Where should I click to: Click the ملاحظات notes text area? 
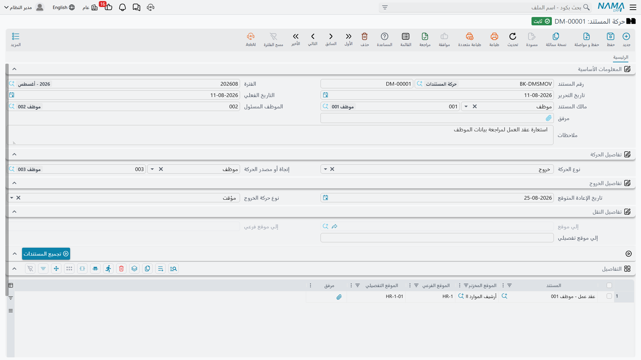tap(280, 135)
